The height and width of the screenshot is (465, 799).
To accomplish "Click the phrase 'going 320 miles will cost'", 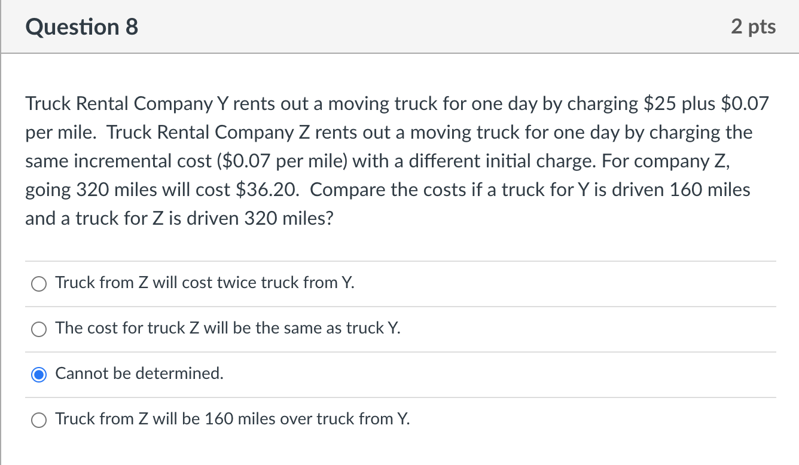I will [127, 190].
